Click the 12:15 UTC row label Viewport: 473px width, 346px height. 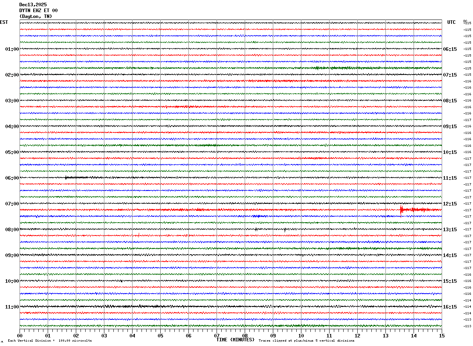[450, 204]
